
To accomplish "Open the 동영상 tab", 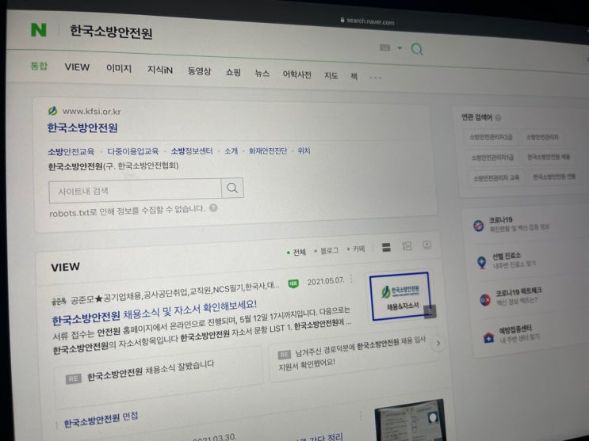I will coord(200,71).
